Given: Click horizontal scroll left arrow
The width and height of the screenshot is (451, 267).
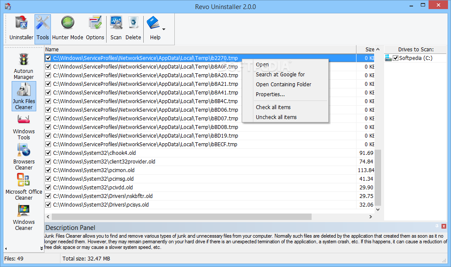Looking at the screenshot, I should pyautogui.click(x=48, y=217).
